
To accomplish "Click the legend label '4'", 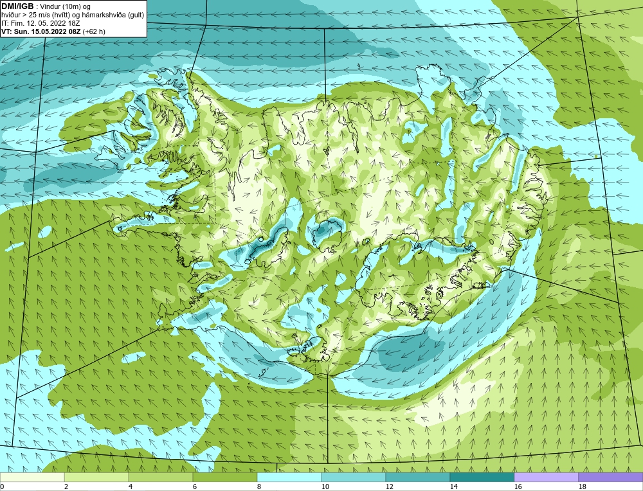I will (131, 487).
